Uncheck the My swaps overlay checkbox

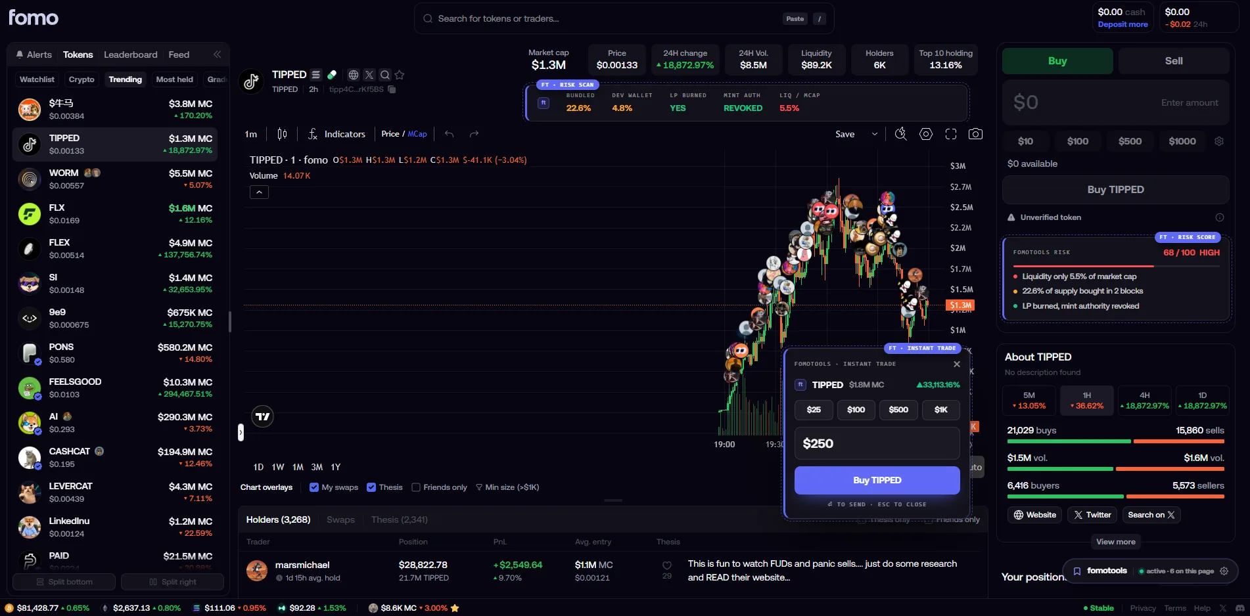(314, 487)
